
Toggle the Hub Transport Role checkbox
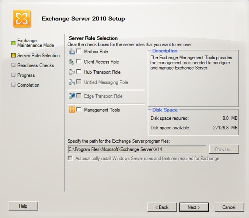coord(79,72)
